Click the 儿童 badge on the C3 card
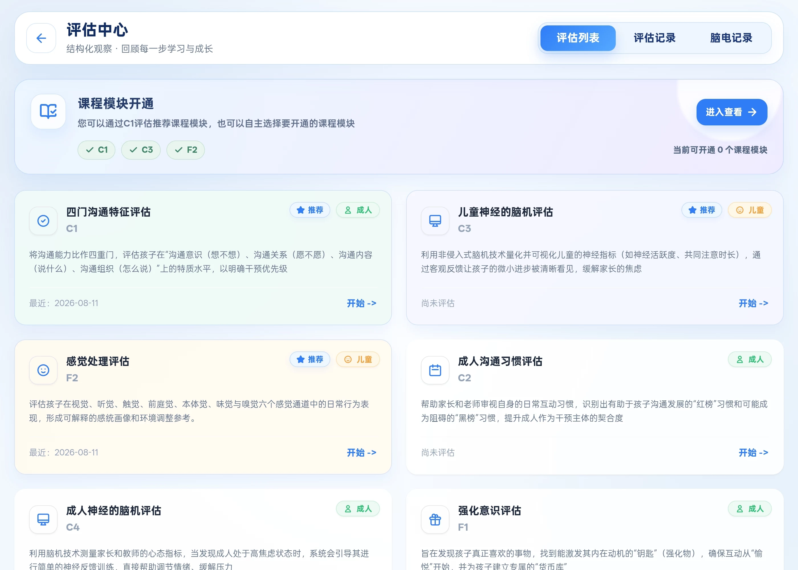This screenshot has height=570, width=798. pyautogui.click(x=750, y=210)
